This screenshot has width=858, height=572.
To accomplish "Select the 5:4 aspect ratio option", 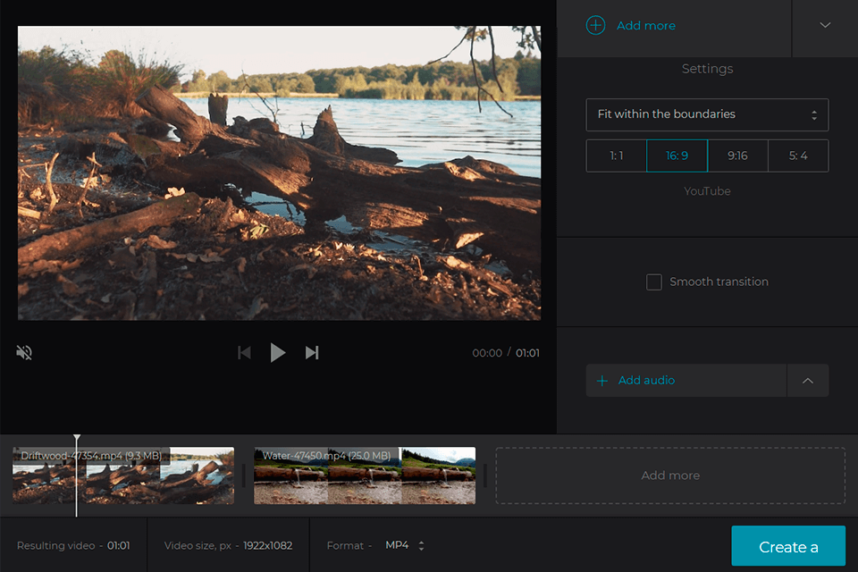I will coord(798,155).
